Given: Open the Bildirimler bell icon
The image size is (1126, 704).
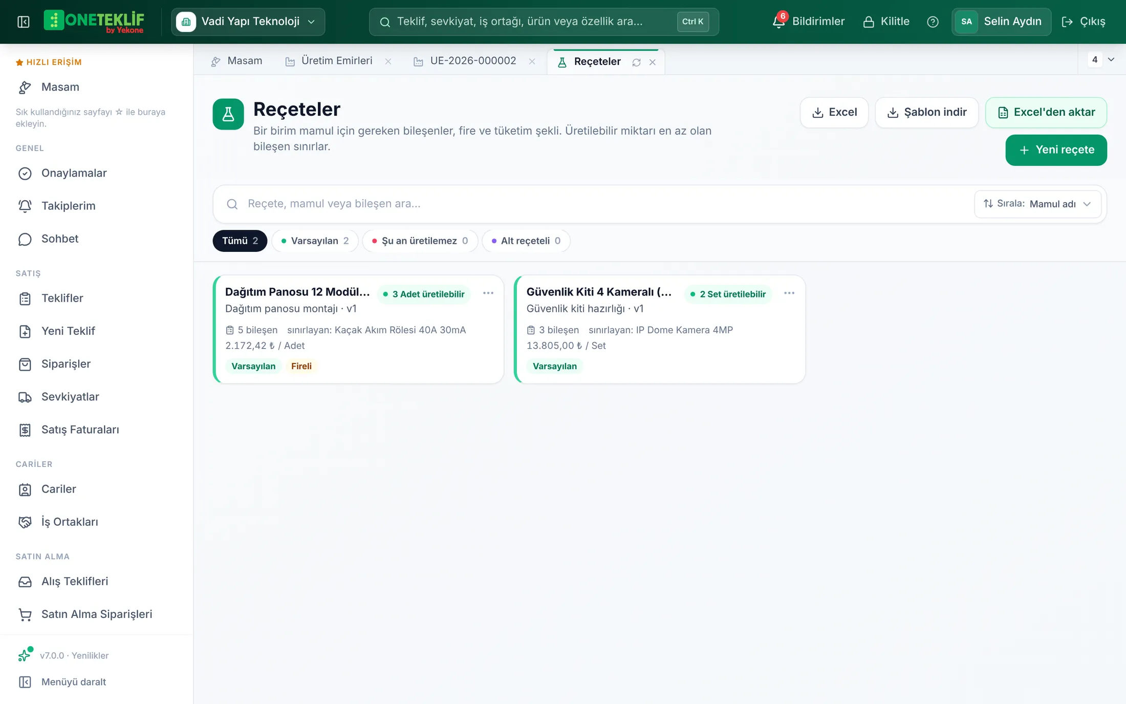Looking at the screenshot, I should [x=778, y=22].
